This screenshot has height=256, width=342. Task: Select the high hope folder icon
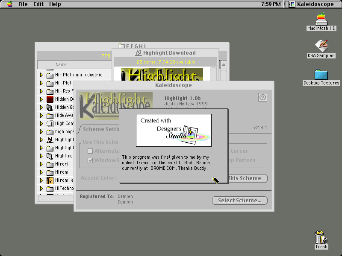[x=50, y=132]
